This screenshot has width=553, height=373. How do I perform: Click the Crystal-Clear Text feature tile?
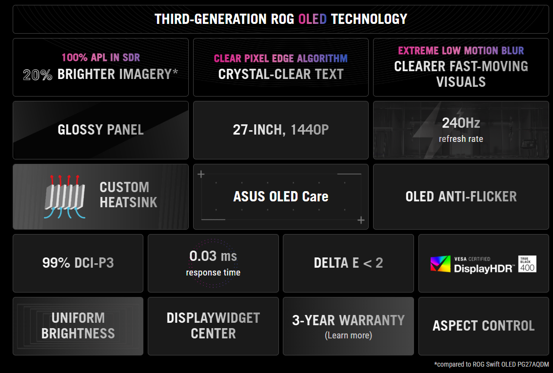click(x=280, y=67)
